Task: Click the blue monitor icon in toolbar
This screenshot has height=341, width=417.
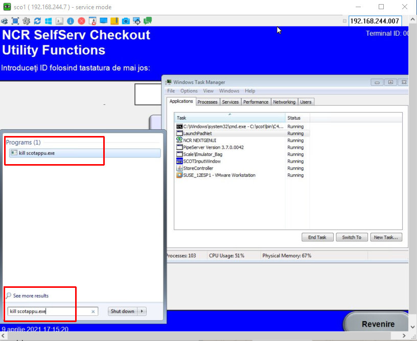Action: coord(103,21)
